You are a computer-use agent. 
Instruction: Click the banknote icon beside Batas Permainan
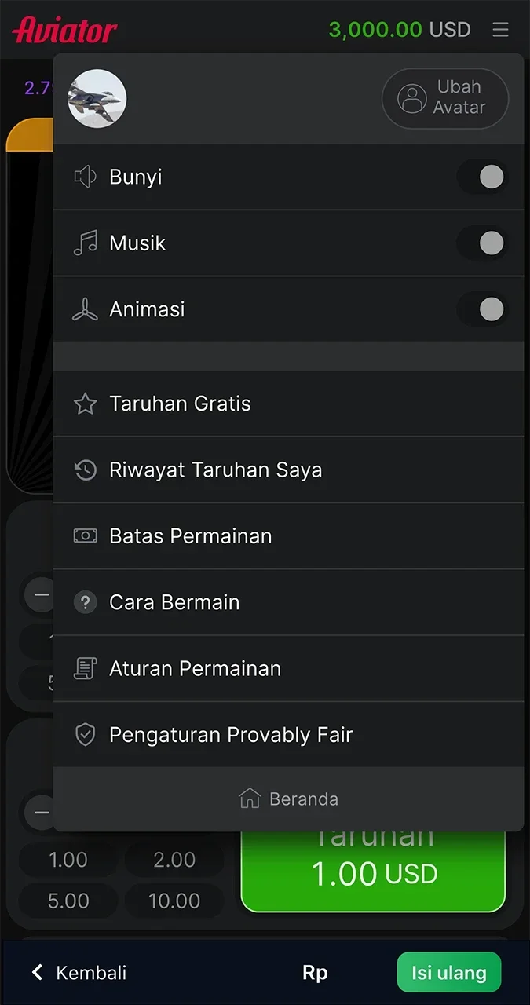85,535
